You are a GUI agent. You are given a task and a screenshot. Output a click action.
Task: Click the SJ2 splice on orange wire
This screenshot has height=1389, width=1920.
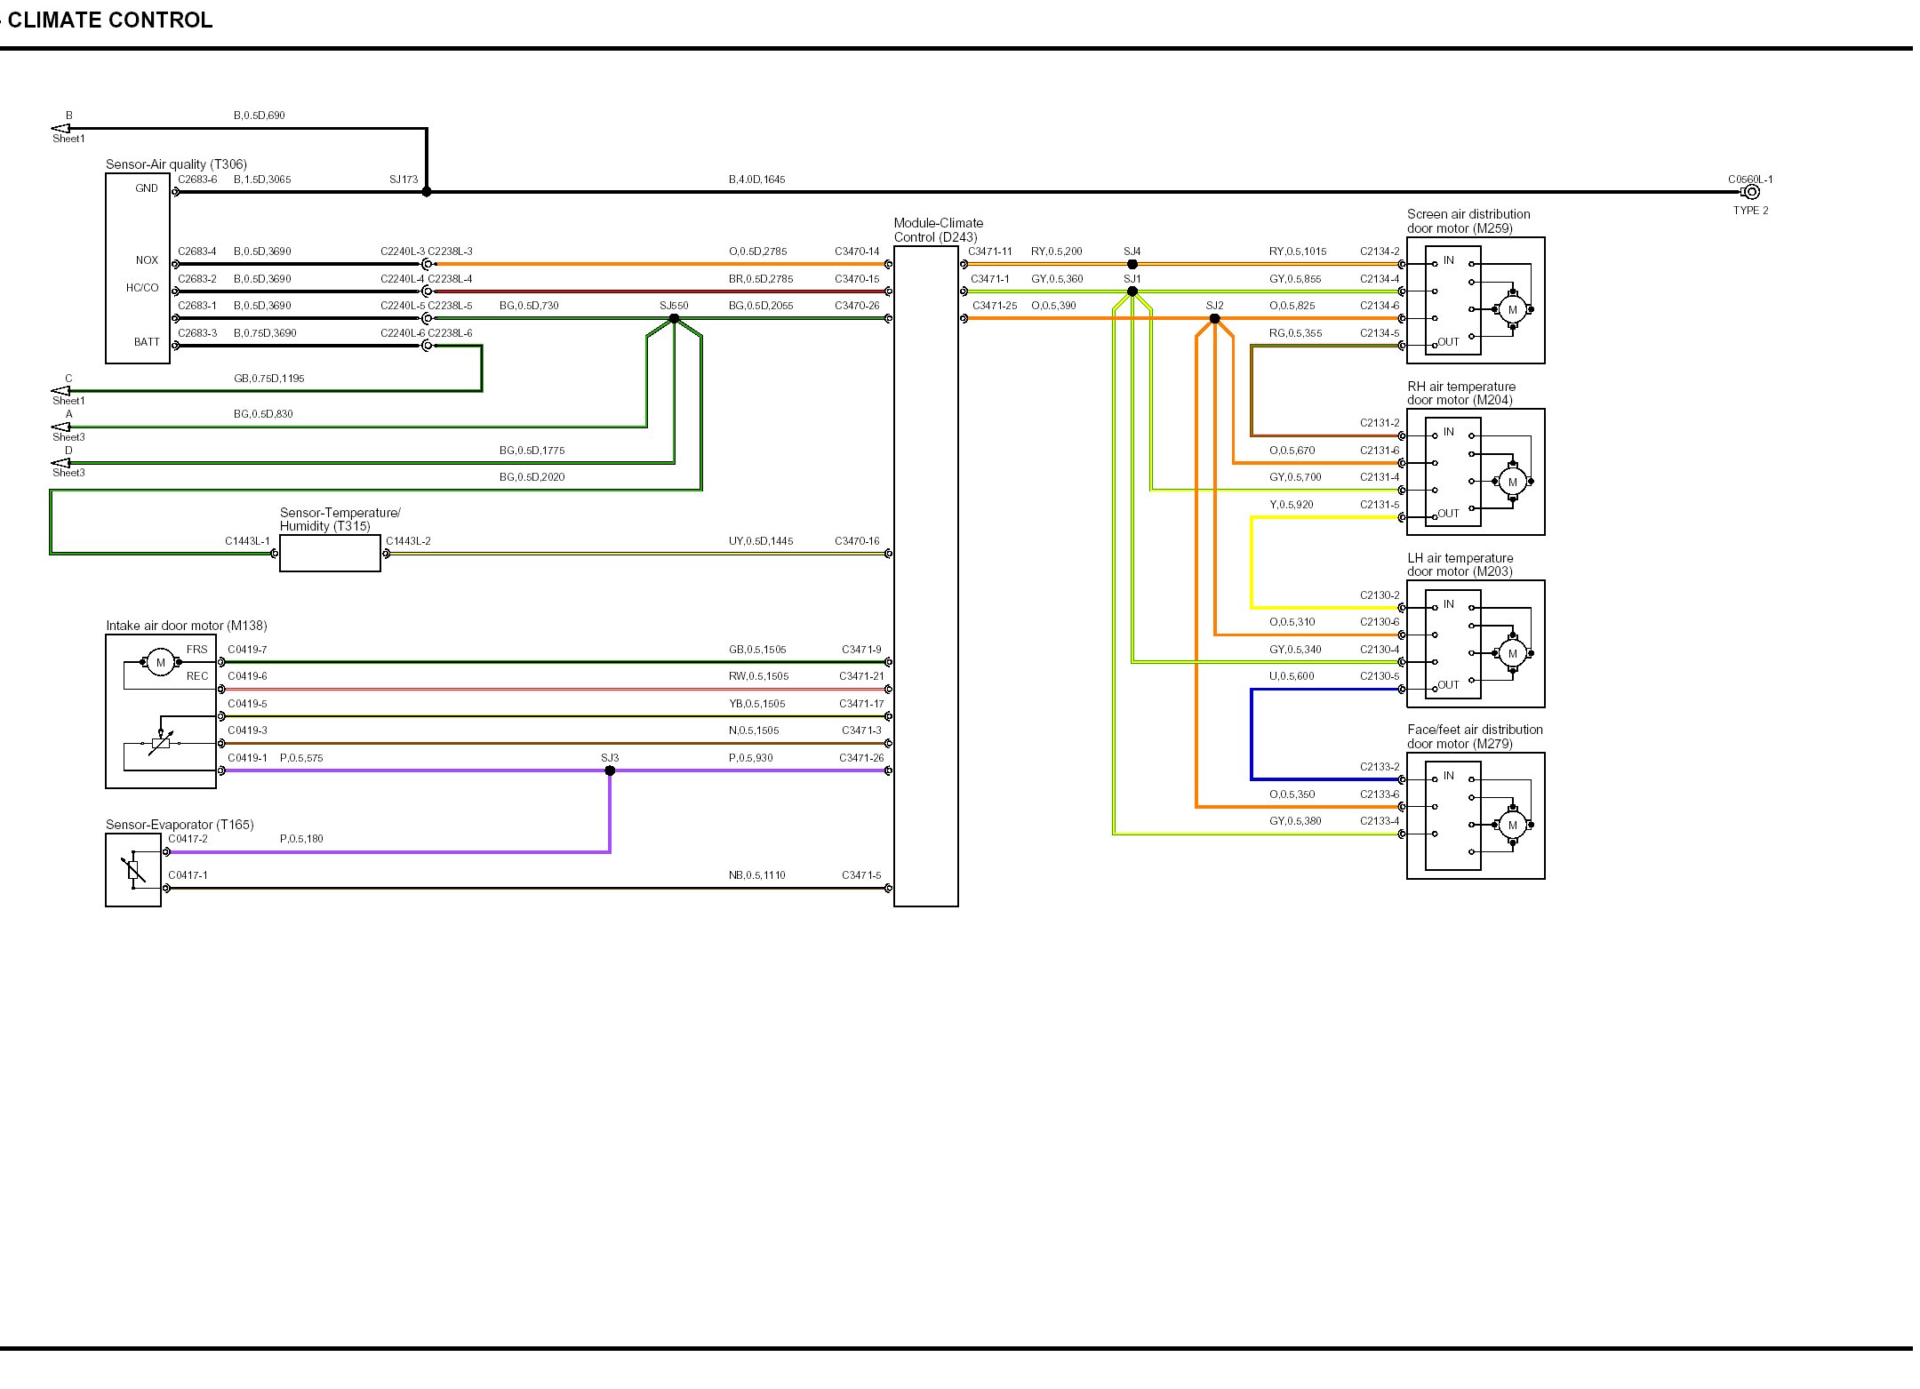pyautogui.click(x=1214, y=318)
